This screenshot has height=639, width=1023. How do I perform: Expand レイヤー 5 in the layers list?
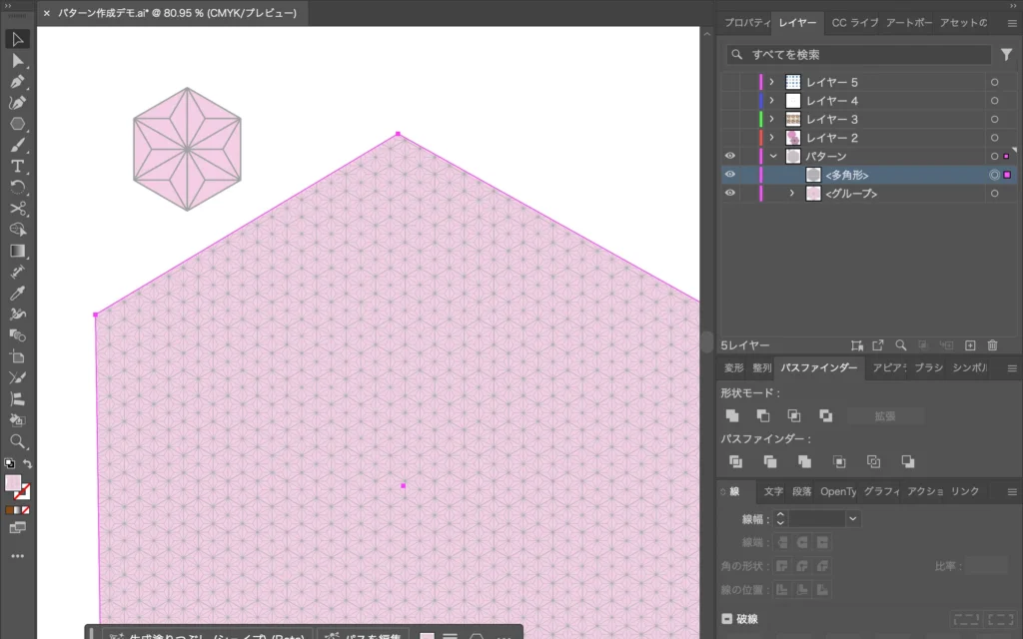point(771,82)
